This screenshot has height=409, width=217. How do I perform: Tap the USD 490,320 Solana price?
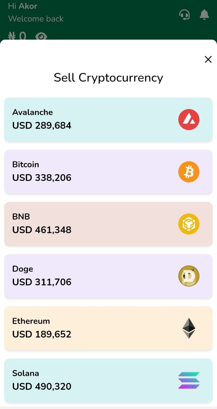(x=42, y=386)
